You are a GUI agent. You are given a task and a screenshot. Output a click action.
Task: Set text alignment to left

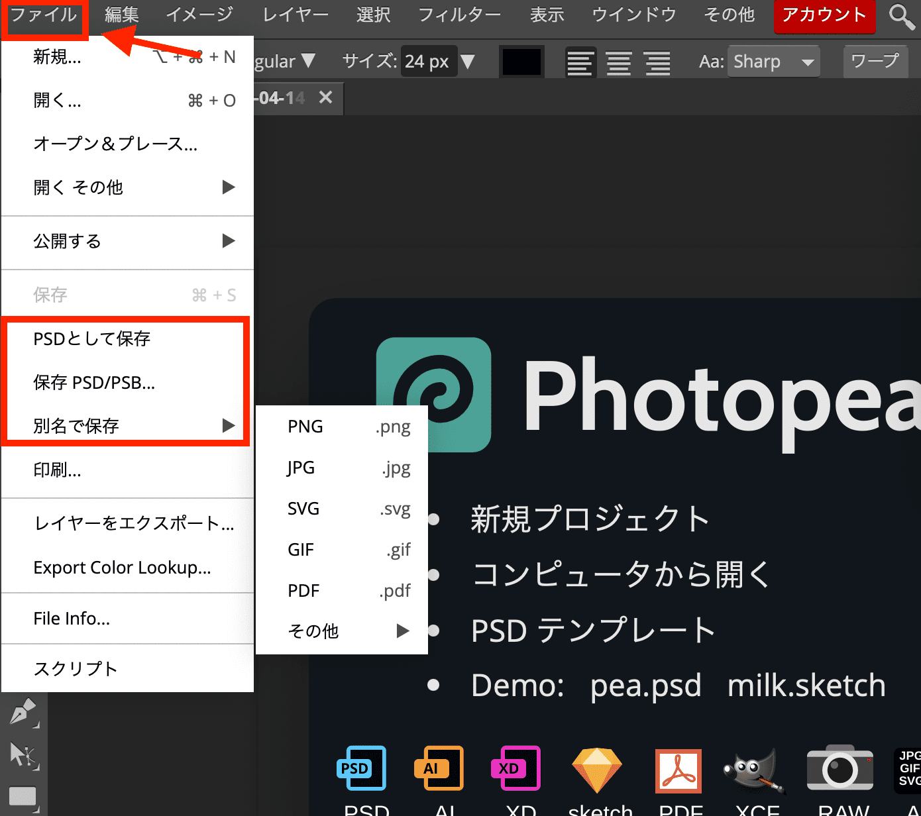(580, 63)
